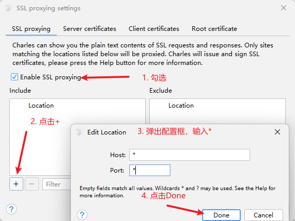Open the Client certificates tab
The height and width of the screenshot is (221, 295).
click(154, 29)
